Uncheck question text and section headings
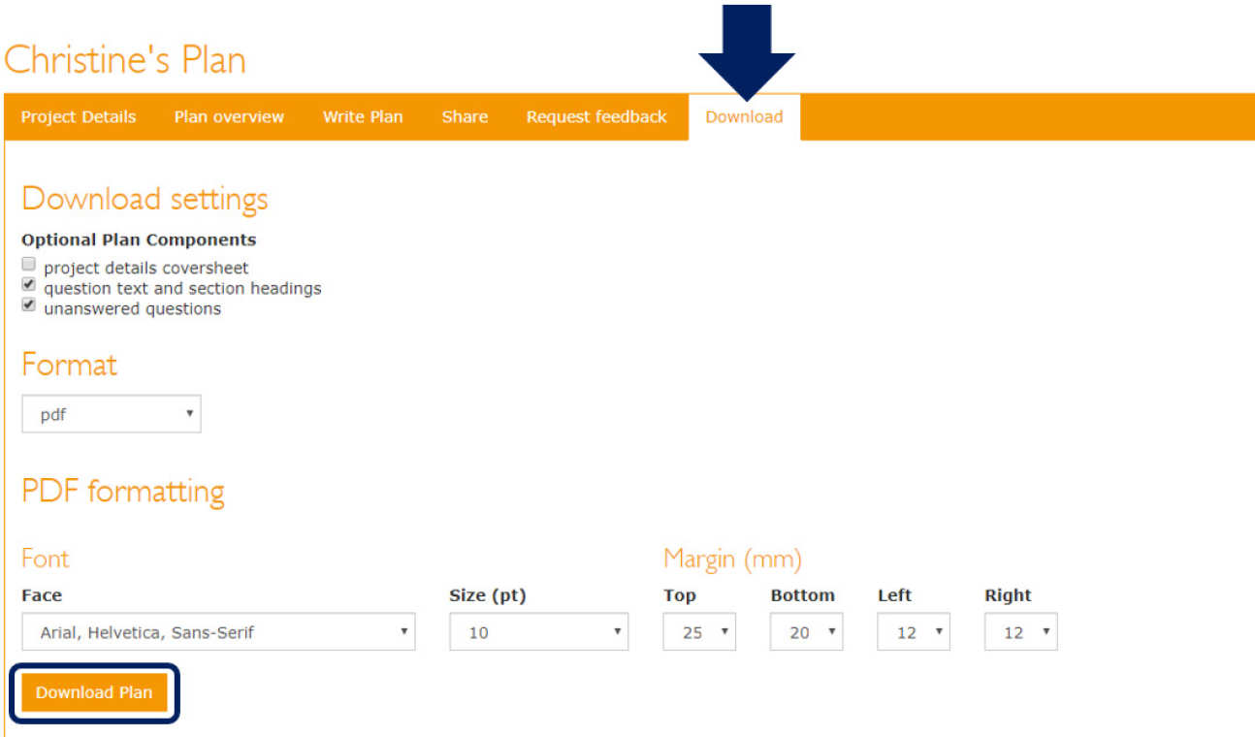 click(29, 286)
